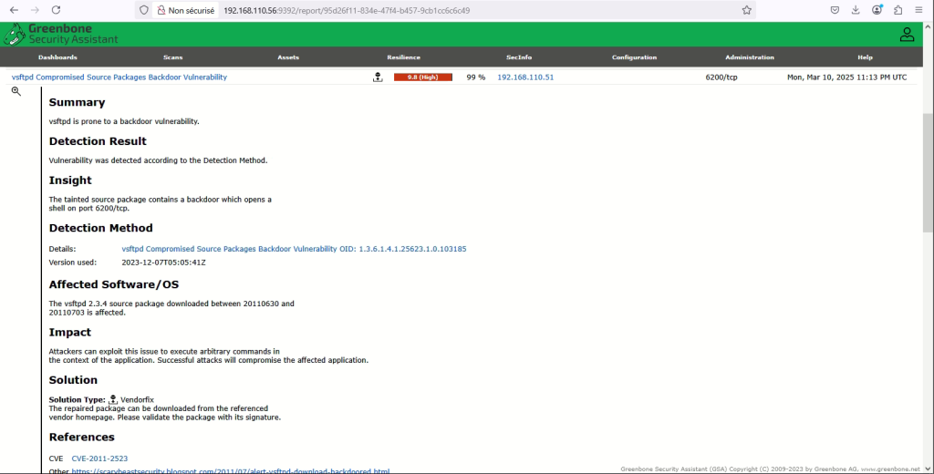Open the user account icon menu
The height and width of the screenshot is (474, 934).
click(x=907, y=35)
